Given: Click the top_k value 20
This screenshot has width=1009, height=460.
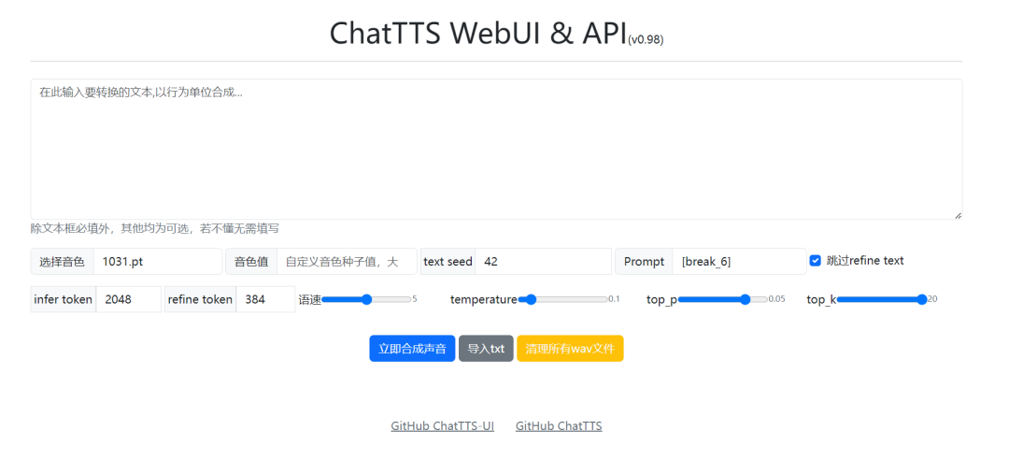Looking at the screenshot, I should [932, 299].
